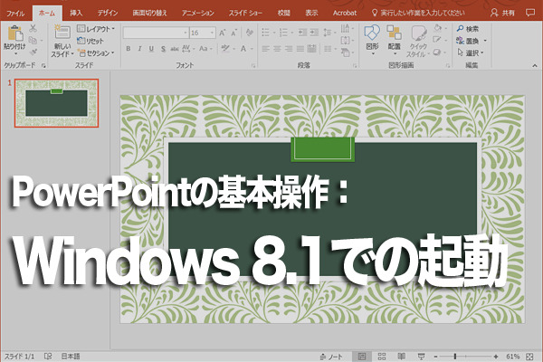
Task: Click the Reset (リセット) button
Action: pos(90,41)
